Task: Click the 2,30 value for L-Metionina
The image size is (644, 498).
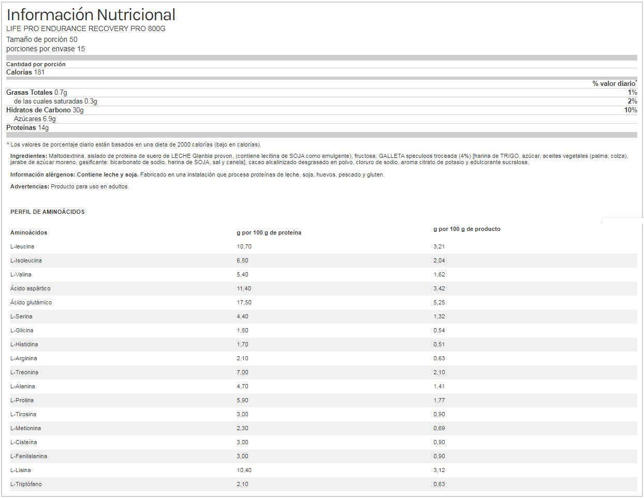Action: point(243,428)
